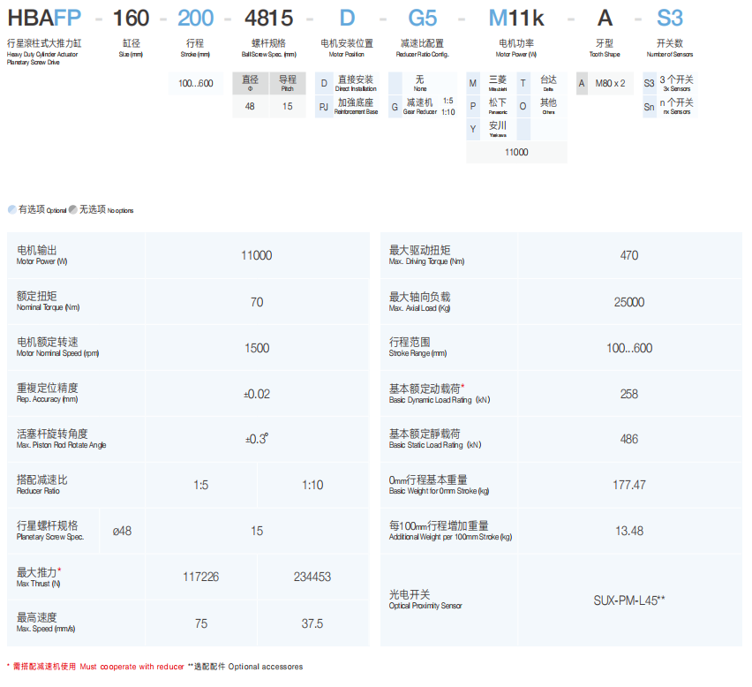Screen dimensions: 752x687
Task: Click the G5 reducer ratio heading
Action: 422,18
